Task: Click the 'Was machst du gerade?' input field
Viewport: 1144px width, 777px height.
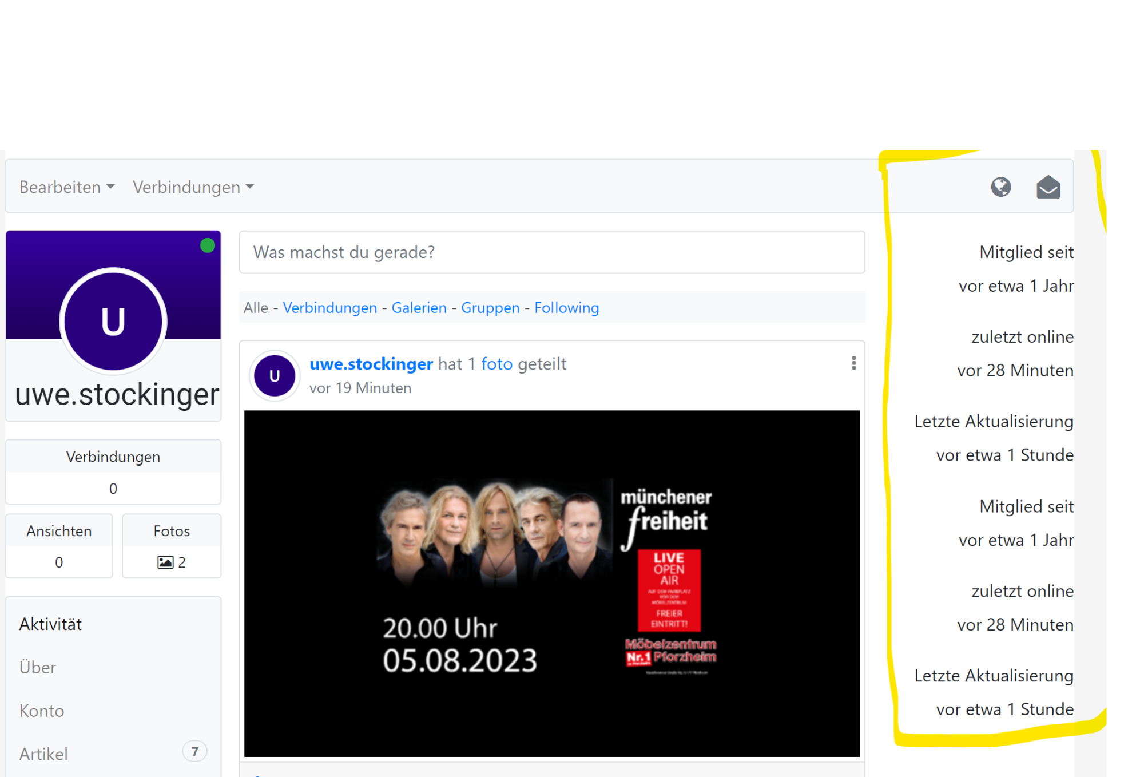Action: (x=552, y=252)
